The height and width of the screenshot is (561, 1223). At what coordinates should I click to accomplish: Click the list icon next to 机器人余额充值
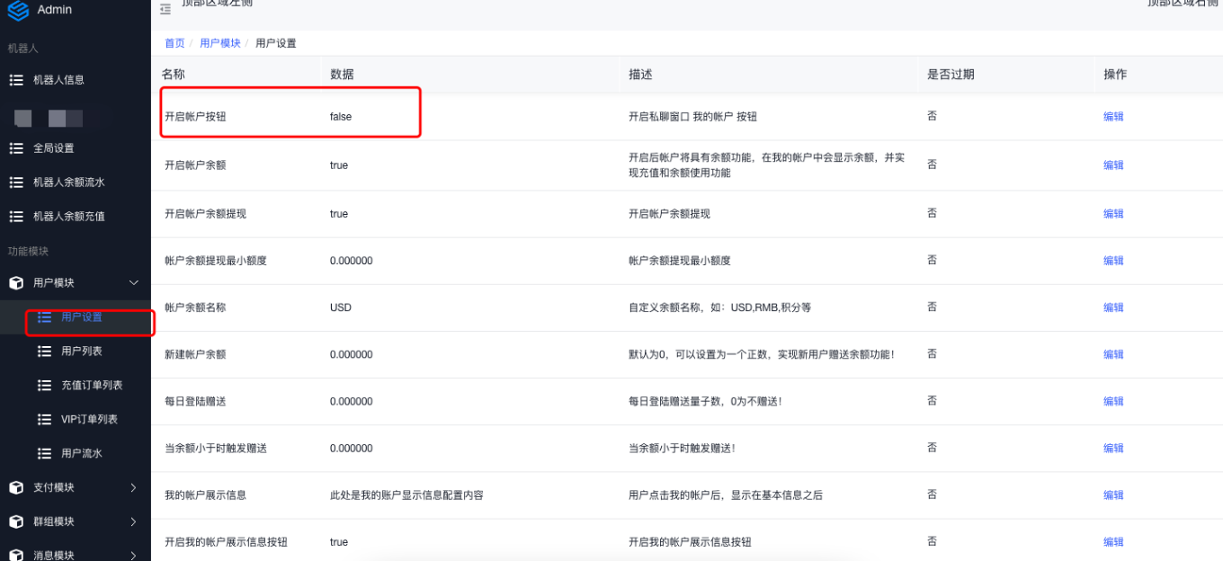[x=16, y=217]
